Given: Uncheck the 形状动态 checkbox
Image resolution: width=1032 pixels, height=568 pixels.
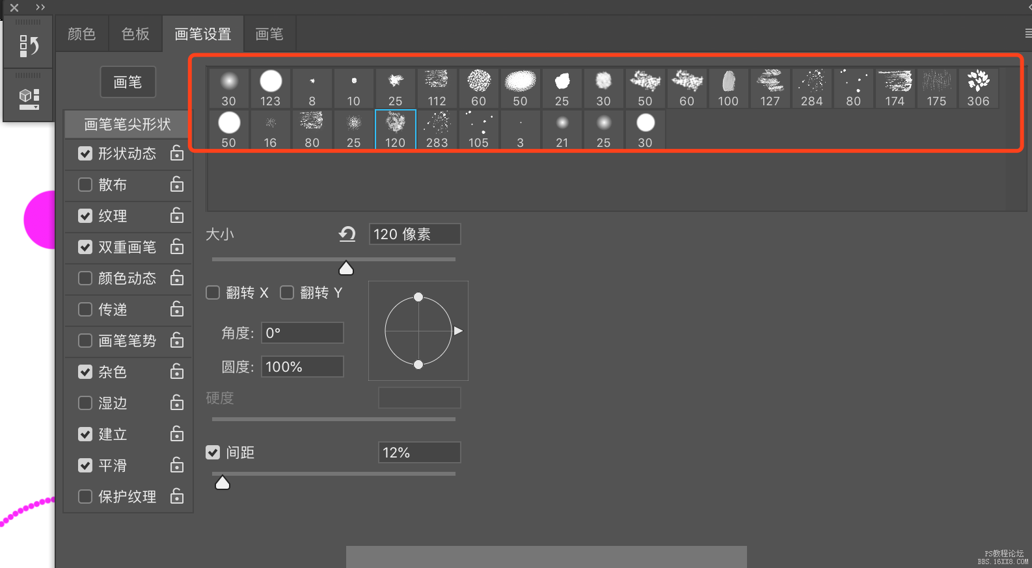Looking at the screenshot, I should [x=85, y=153].
